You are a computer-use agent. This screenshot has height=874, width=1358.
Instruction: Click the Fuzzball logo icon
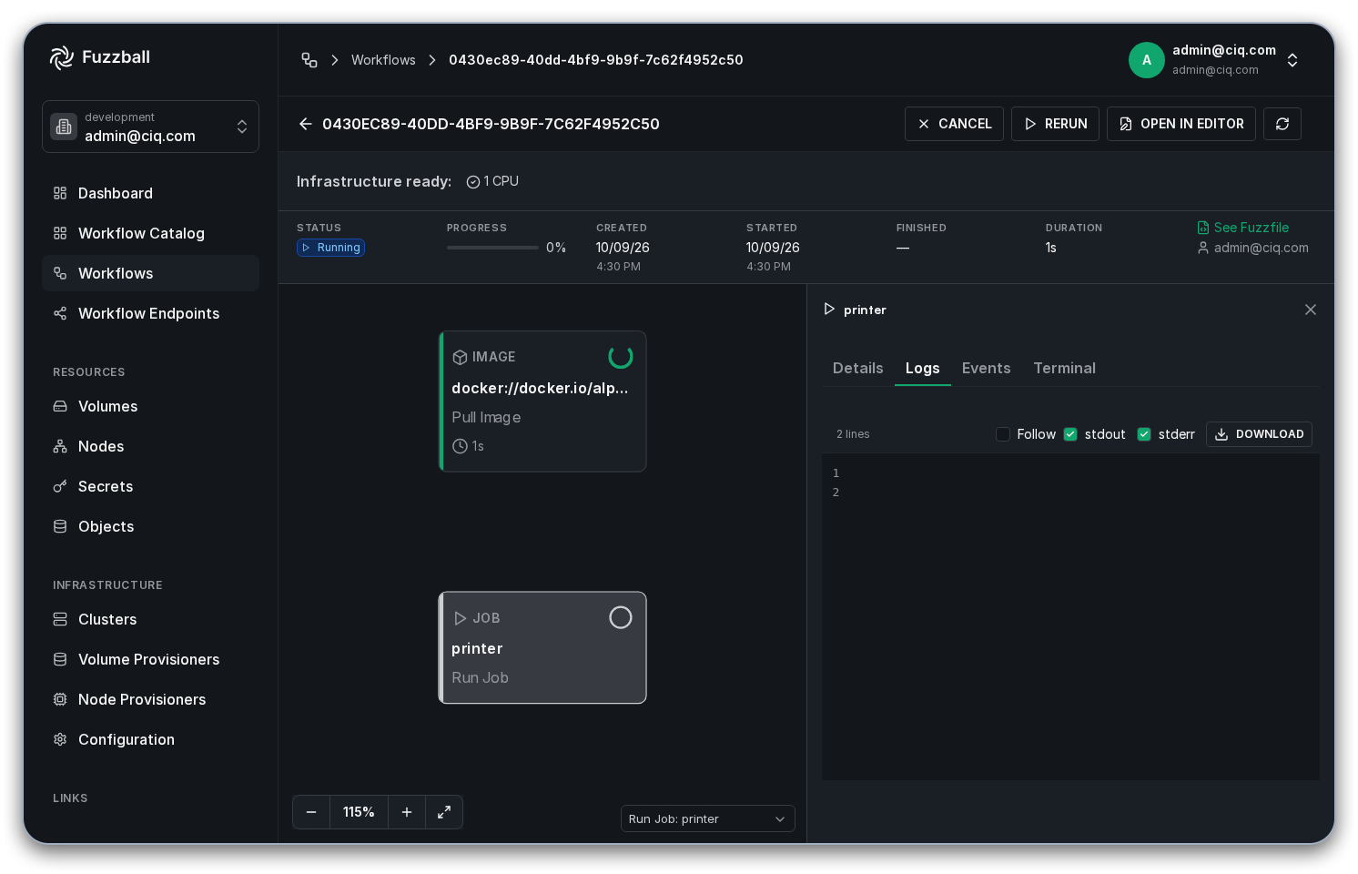click(61, 57)
